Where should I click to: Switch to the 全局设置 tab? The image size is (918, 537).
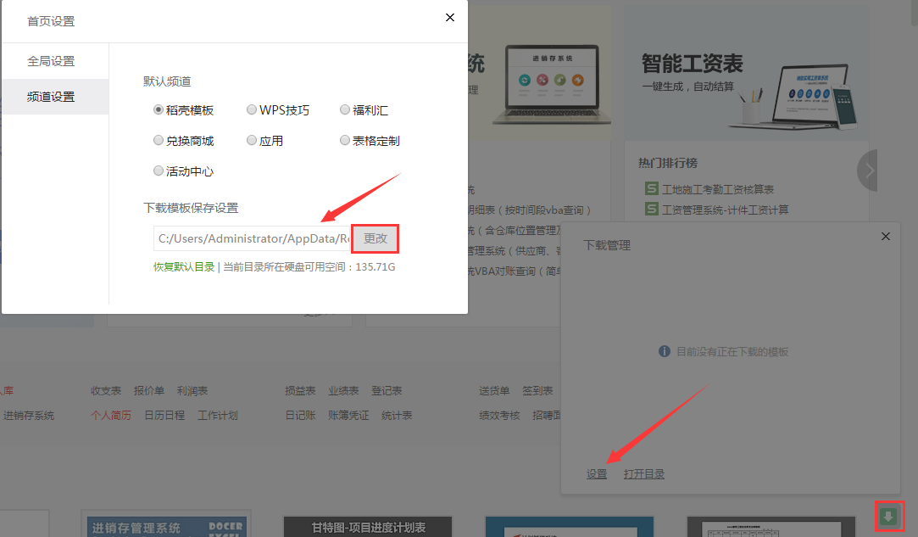(x=55, y=61)
